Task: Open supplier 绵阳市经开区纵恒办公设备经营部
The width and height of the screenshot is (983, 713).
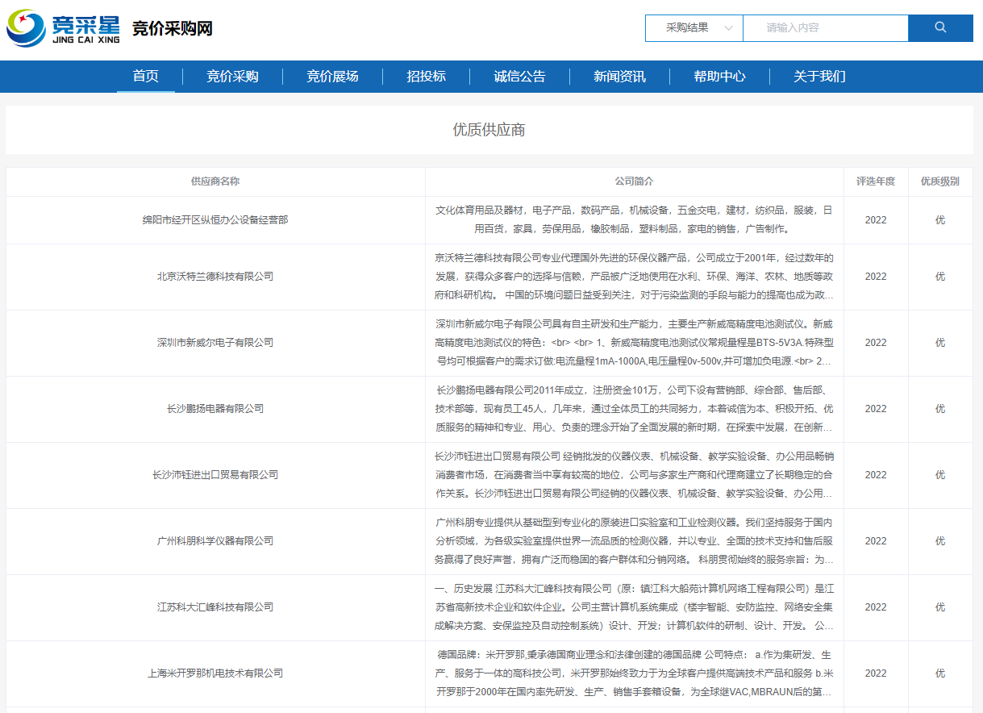Action: click(x=215, y=219)
